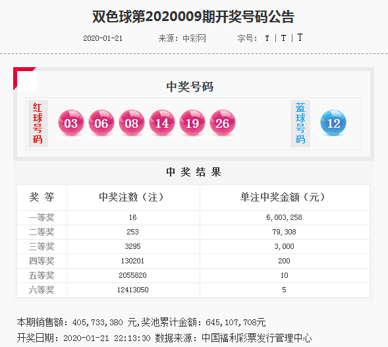This screenshot has height=347, width=388.
Task: Click fourth prize amount 200
Action: [x=285, y=261]
